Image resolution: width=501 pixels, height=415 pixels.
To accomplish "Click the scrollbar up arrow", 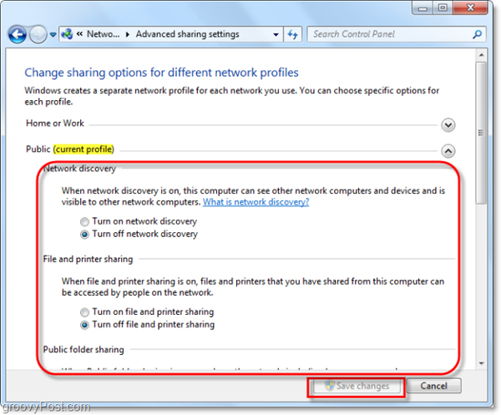I will pos(481,56).
